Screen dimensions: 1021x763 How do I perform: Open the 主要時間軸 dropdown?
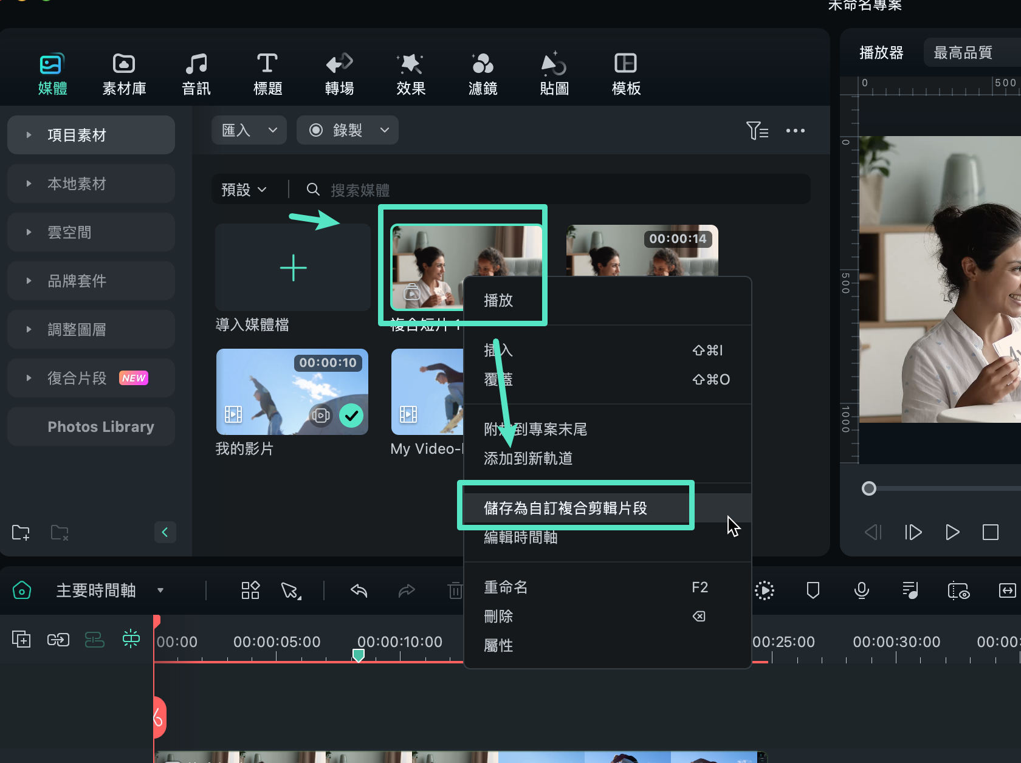point(109,590)
